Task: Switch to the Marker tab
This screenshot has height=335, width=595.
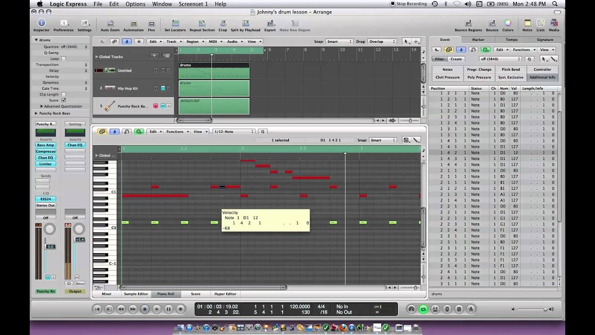Action: tap(478, 40)
